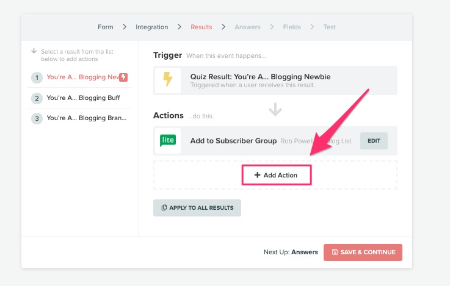
Task: Click the save icon on Save & Continue
Action: (335, 252)
